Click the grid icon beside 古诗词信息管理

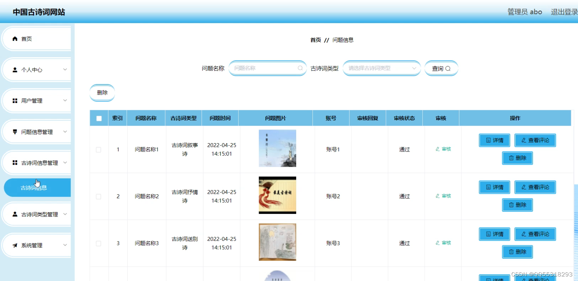point(15,162)
